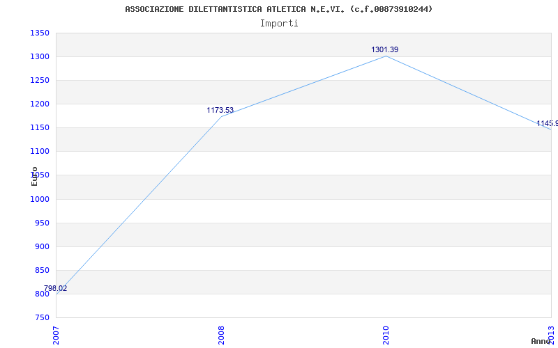Click the Euro y-axis label
This screenshot has height=348, width=558.
click(x=34, y=176)
